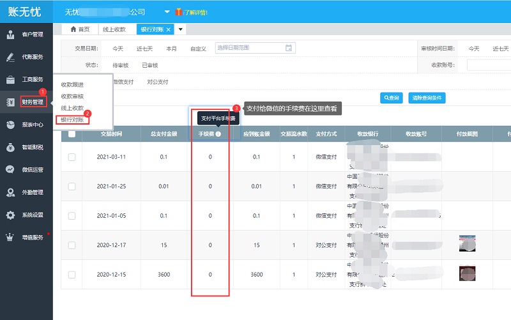Screen dimensions: 511x320
Task: Click the 查询 search button
Action: tap(391, 98)
